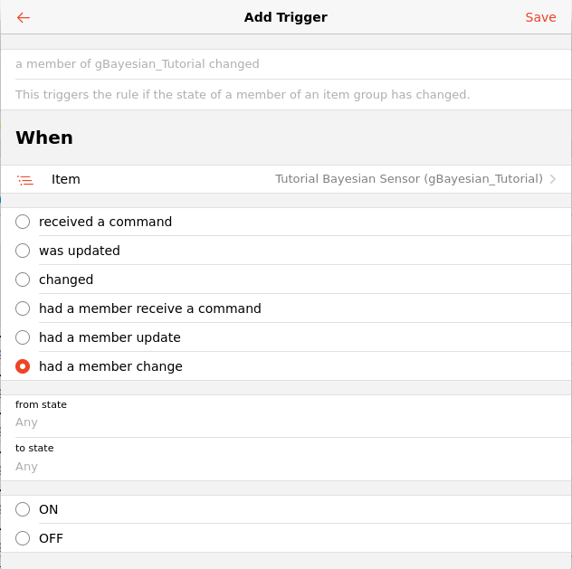Click the 'Add Trigger' page title
572x569 pixels.
coord(285,17)
